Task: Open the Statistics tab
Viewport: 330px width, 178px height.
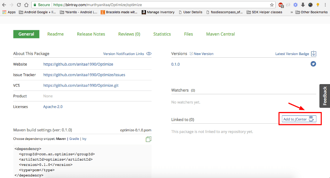Action: 162,34
